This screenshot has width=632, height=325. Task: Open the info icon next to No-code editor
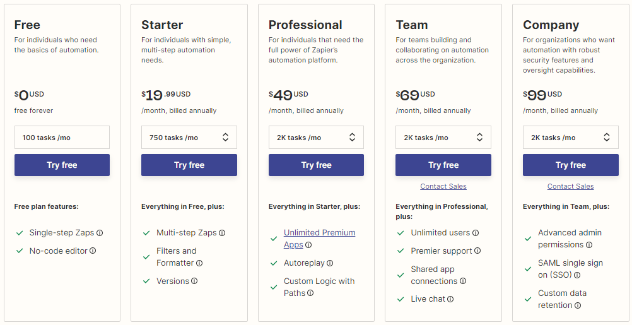(93, 251)
